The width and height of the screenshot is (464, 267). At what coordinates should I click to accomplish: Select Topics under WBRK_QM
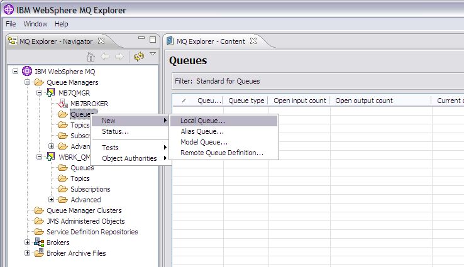[80, 178]
